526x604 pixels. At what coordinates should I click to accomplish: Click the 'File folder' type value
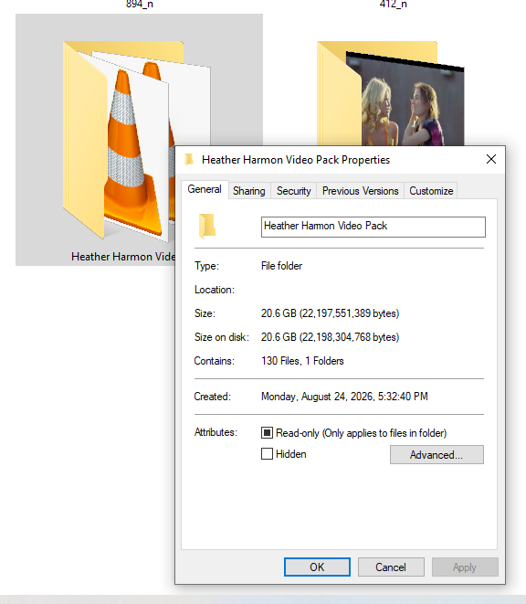[281, 266]
